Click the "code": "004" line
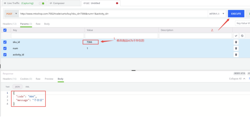This screenshot has width=250, height=117. [x=26, y=96]
